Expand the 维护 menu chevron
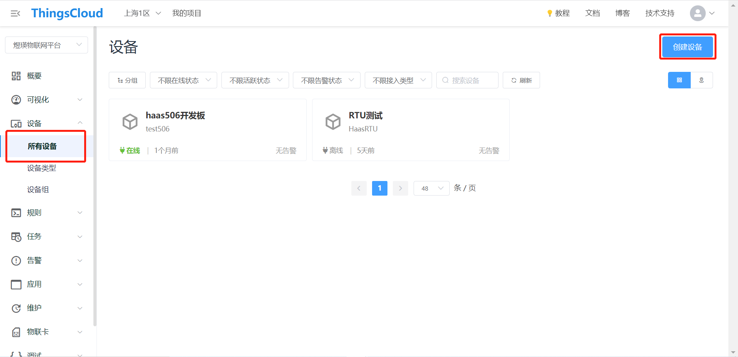The height and width of the screenshot is (357, 738). click(x=80, y=308)
